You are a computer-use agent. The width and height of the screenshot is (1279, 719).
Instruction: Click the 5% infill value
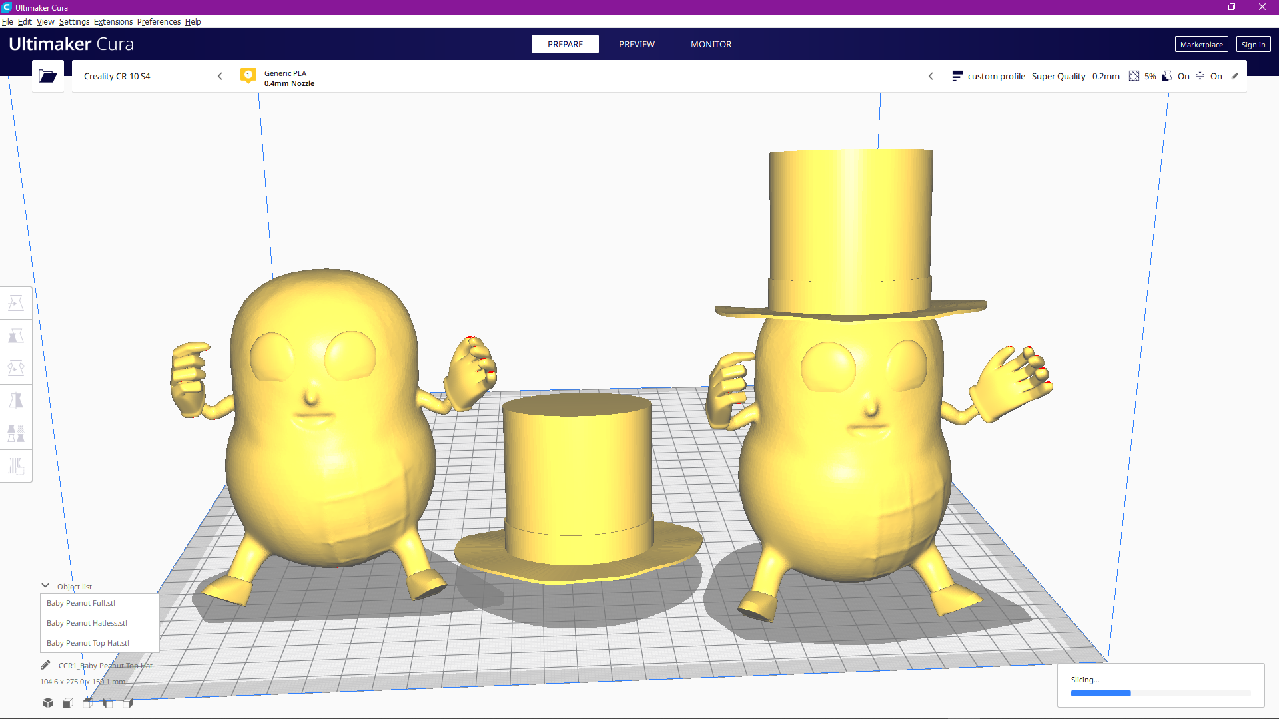pos(1150,76)
